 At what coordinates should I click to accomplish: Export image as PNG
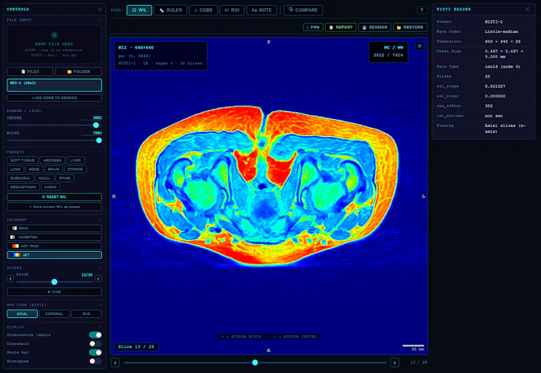click(x=313, y=27)
